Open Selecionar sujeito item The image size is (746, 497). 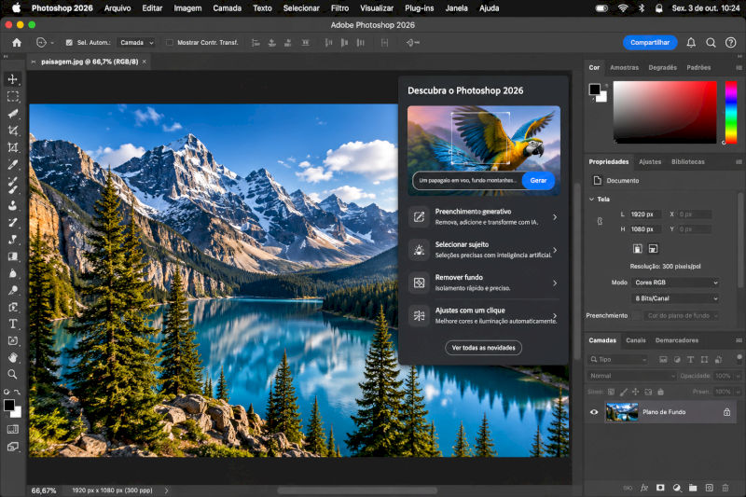[x=483, y=250]
